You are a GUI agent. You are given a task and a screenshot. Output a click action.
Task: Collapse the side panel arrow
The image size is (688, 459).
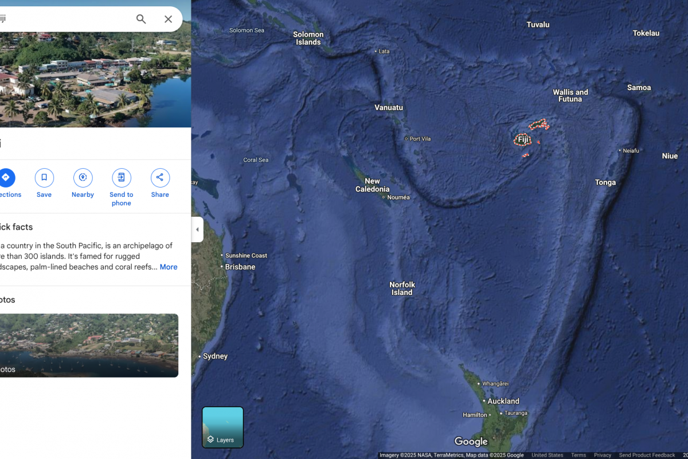coord(197,229)
